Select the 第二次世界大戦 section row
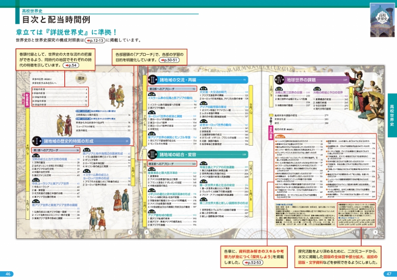The width and height of the screenshot is (397, 280). pos(224,213)
